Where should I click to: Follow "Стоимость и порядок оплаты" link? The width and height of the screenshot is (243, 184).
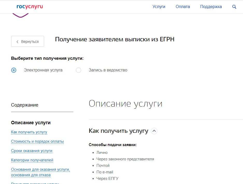[x=37, y=141]
